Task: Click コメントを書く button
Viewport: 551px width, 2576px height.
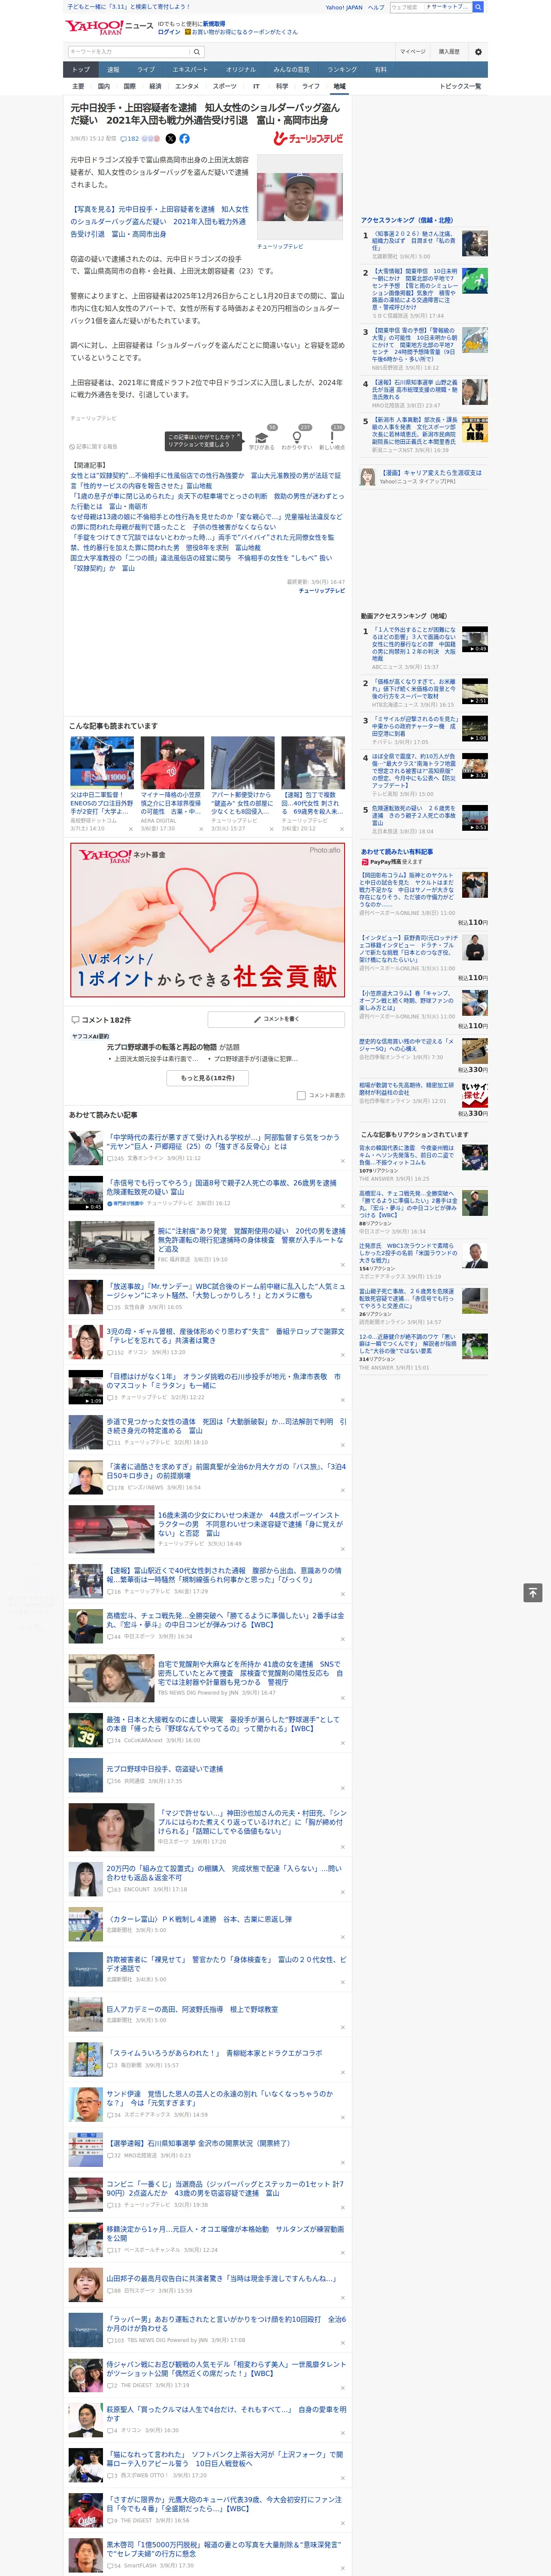Action: click(276, 1019)
